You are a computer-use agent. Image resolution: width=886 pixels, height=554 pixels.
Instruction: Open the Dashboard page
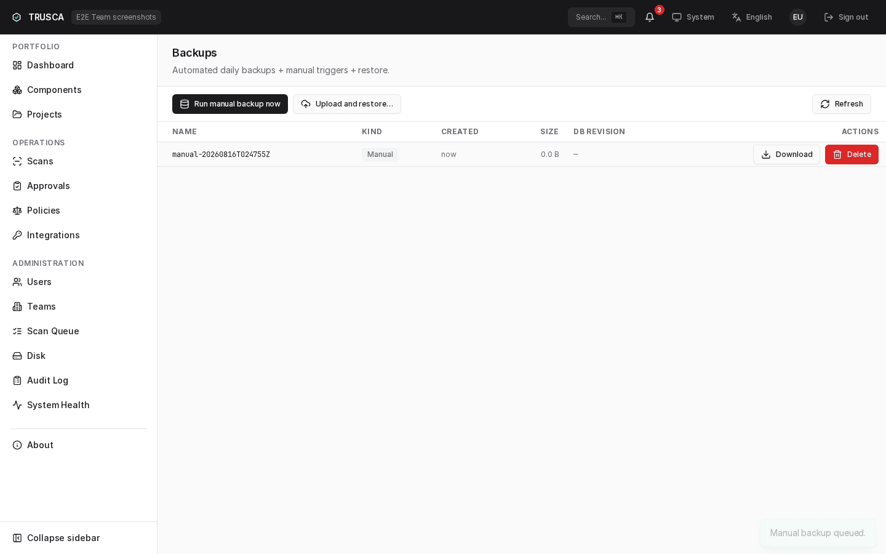[78, 65]
